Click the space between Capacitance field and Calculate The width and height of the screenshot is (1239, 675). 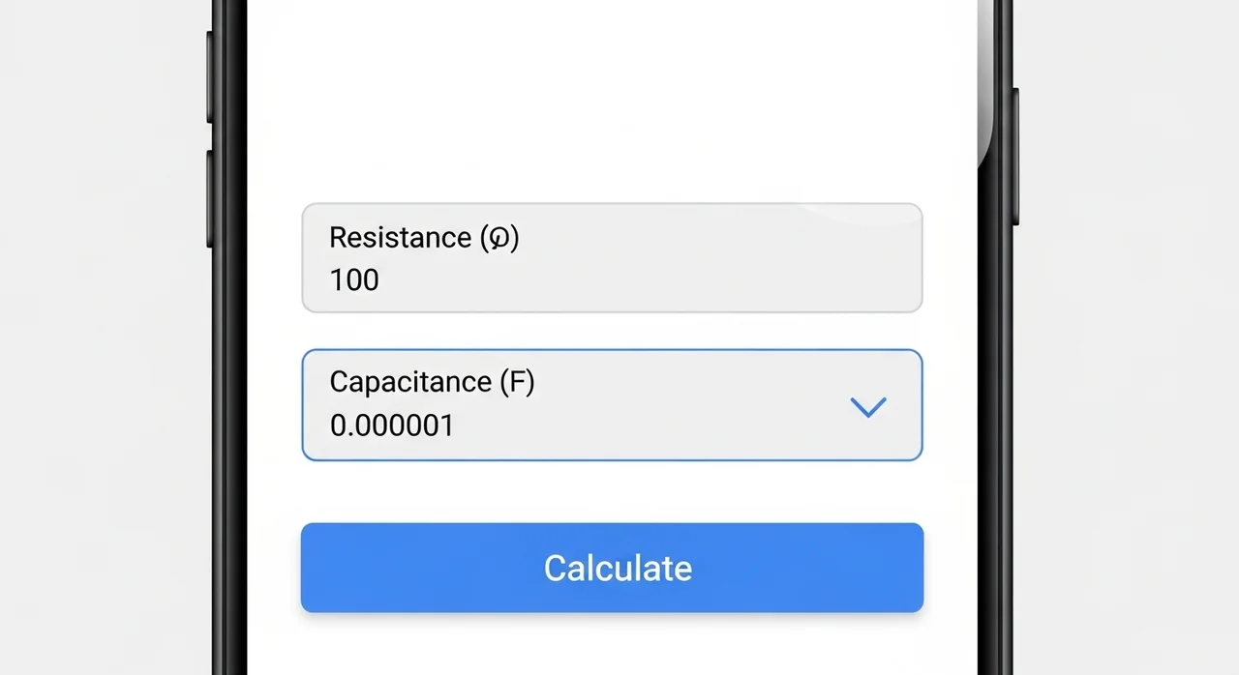[612, 491]
